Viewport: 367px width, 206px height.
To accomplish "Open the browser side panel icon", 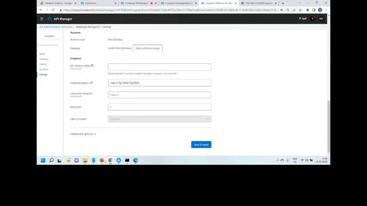I will pyautogui.click(x=314, y=10).
